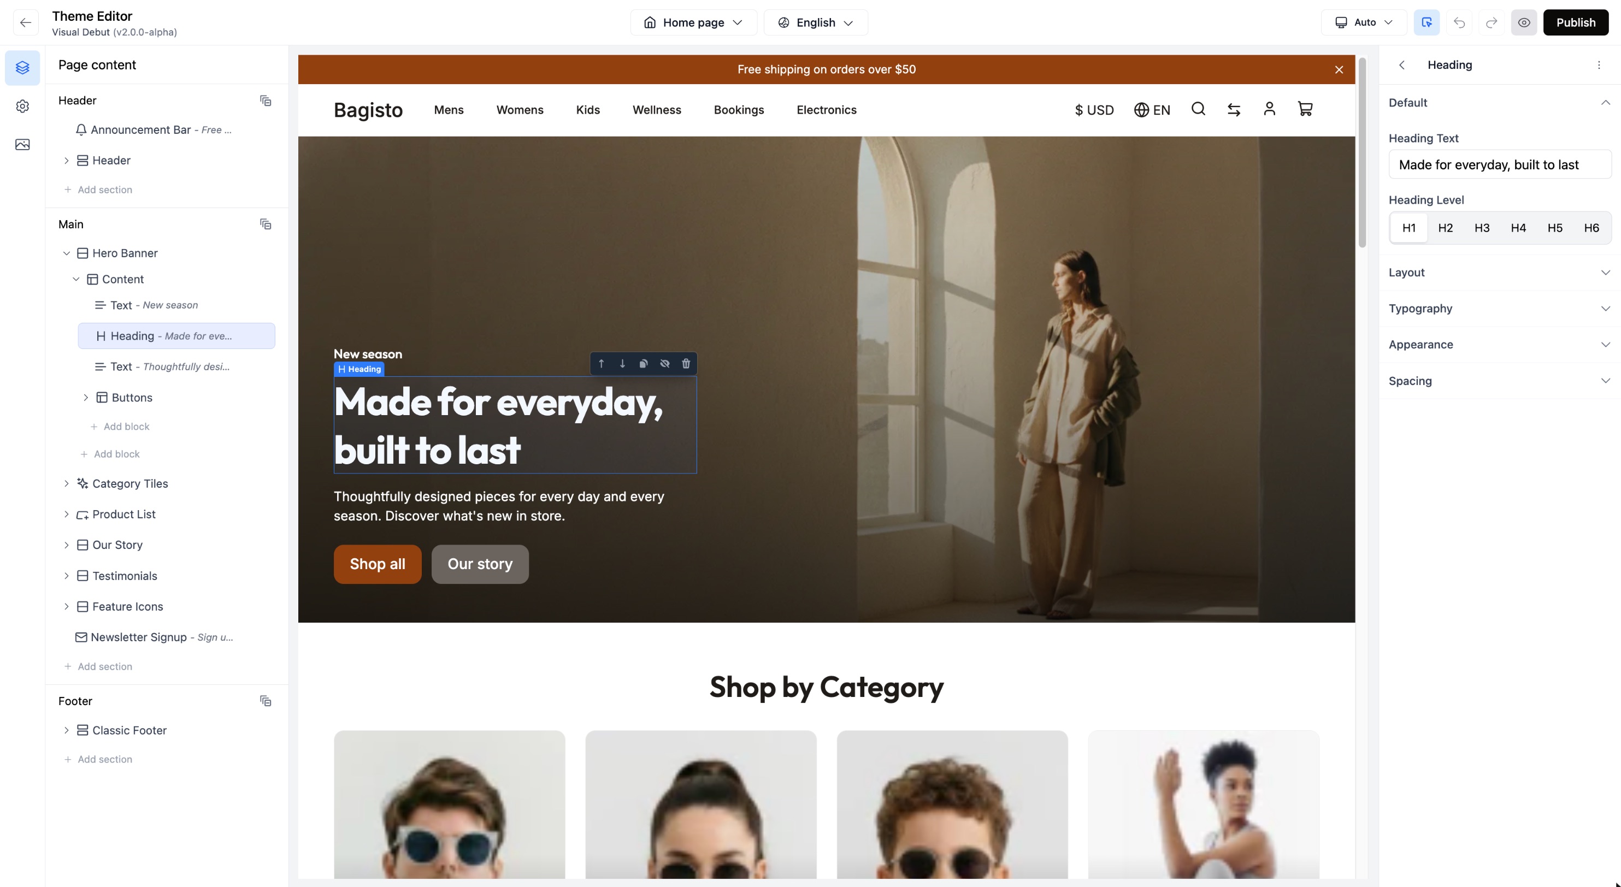Open the Auto viewport dropdown
1621x887 pixels.
click(x=1364, y=22)
